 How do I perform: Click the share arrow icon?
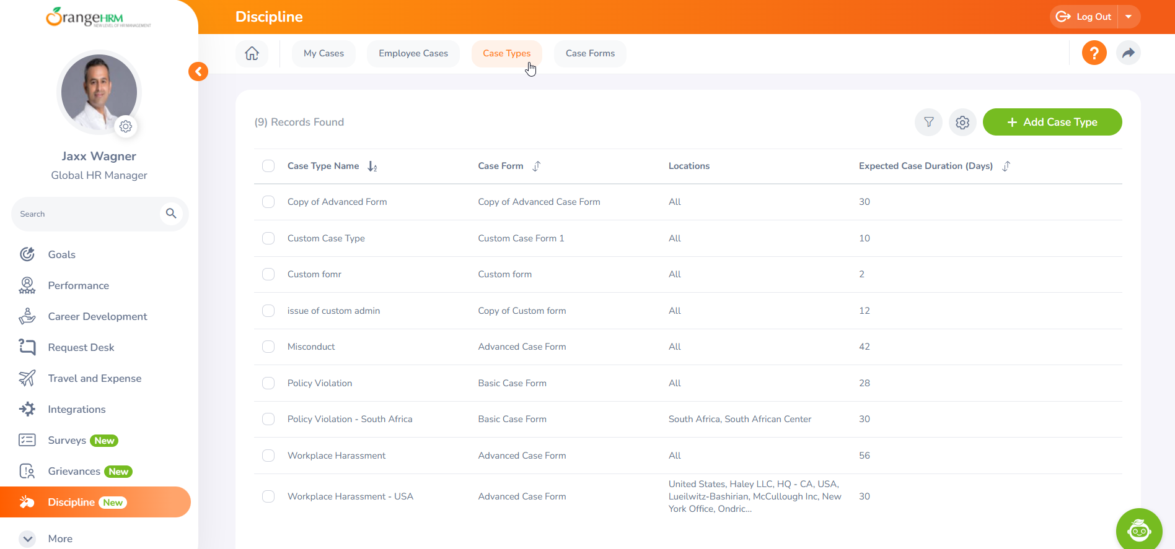(x=1128, y=53)
